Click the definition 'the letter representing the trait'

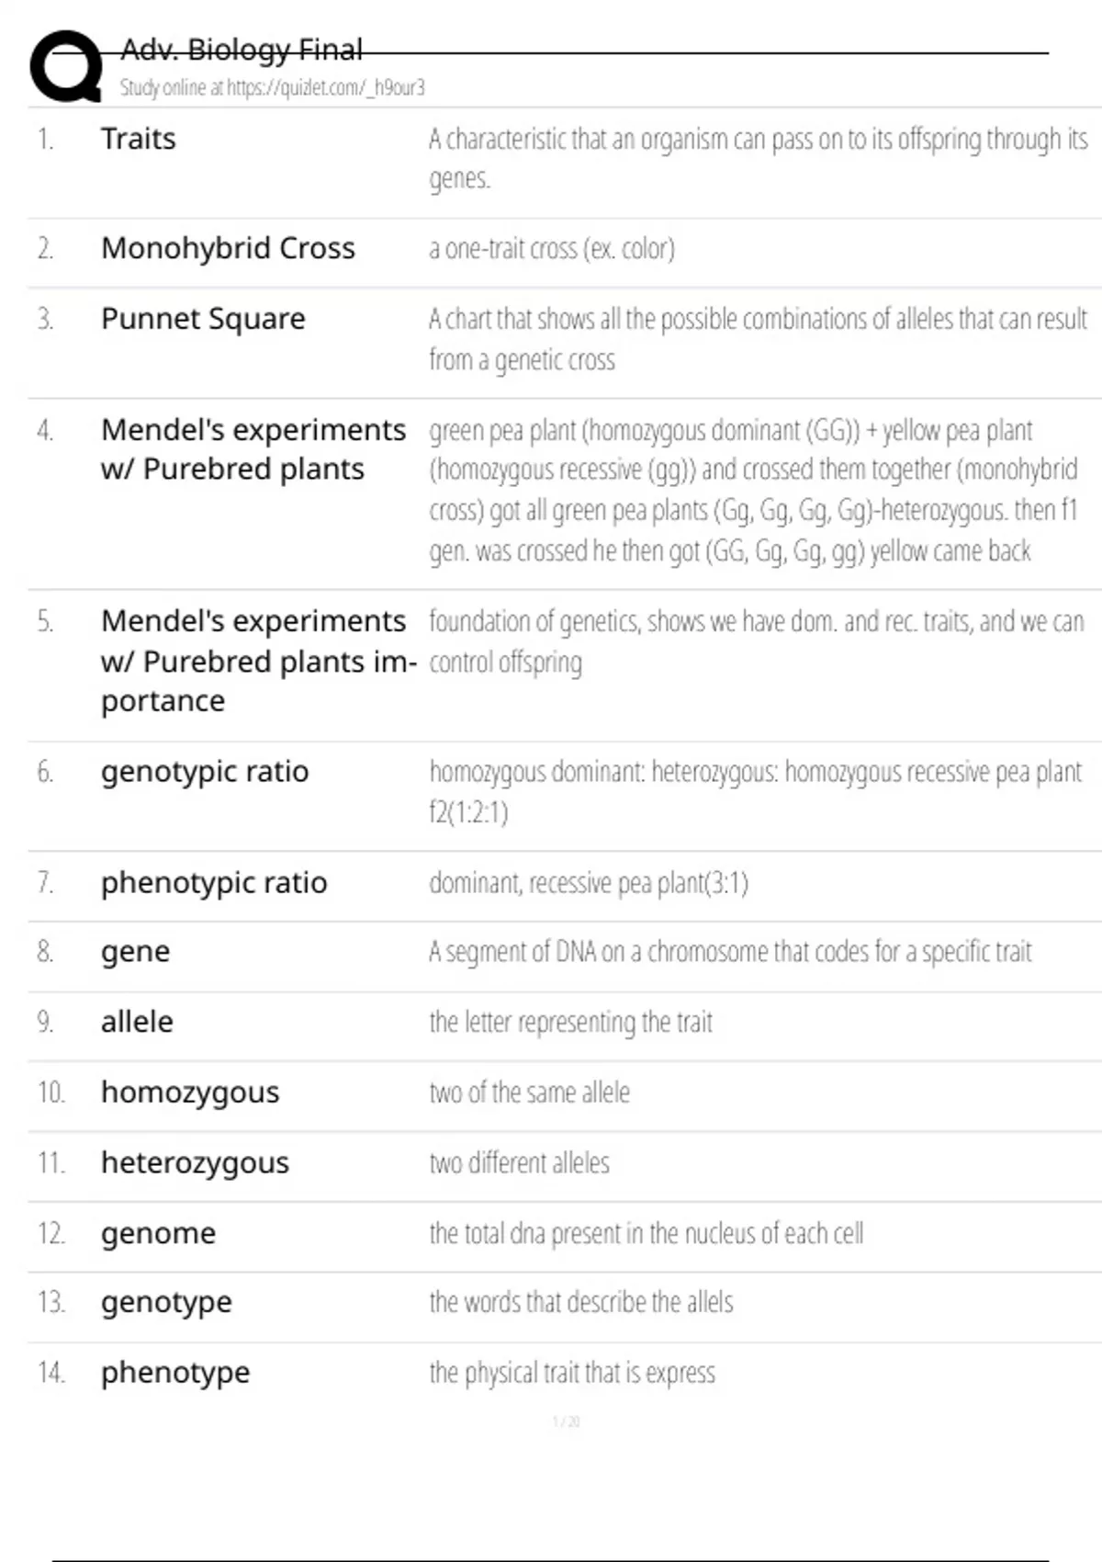tap(570, 1022)
